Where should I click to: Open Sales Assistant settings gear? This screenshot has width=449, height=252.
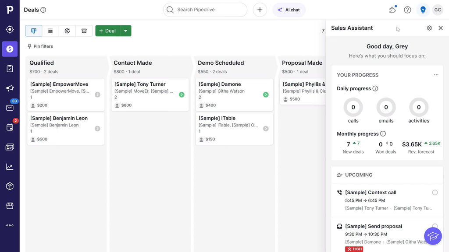pyautogui.click(x=429, y=28)
